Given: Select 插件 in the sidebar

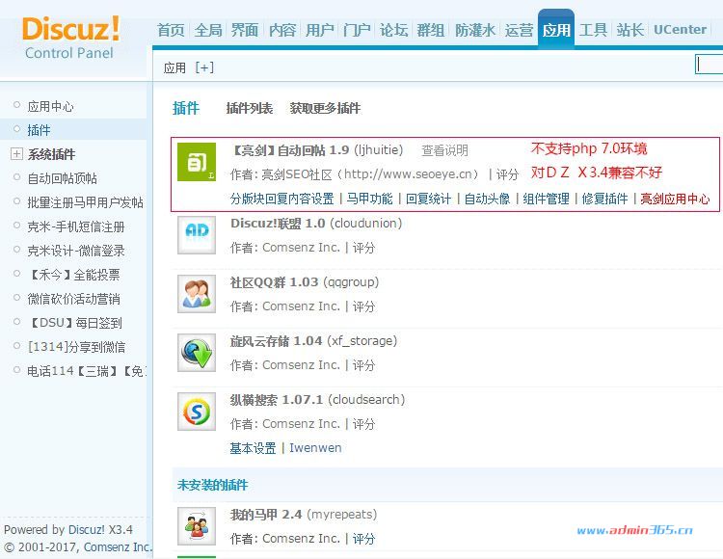Looking at the screenshot, I should click(39, 130).
